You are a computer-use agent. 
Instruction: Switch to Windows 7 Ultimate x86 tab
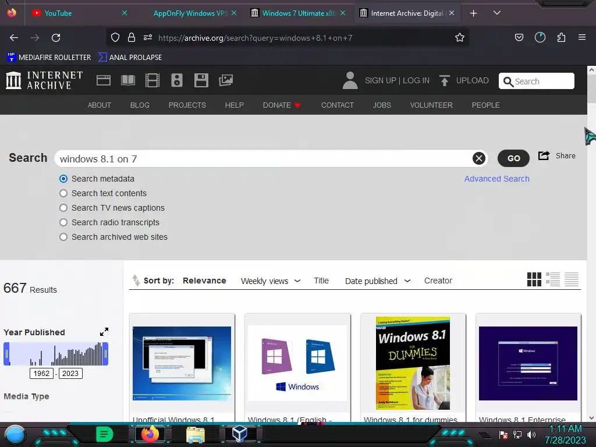coord(299,13)
